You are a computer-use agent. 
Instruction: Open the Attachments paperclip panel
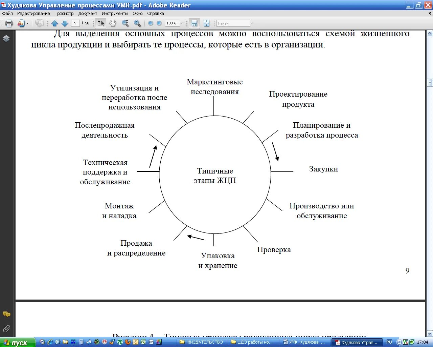6,328
